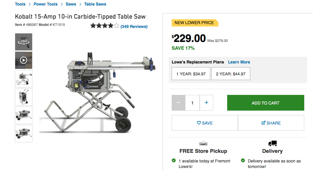Increase quantity with the plus icon
This screenshot has height=170, width=313.
(x=206, y=103)
